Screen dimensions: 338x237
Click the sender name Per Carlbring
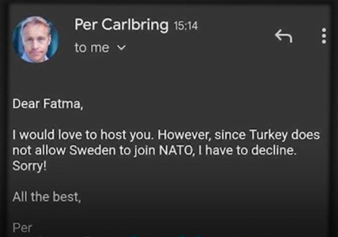[x=121, y=25]
